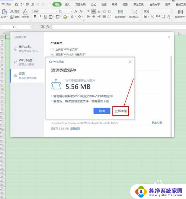The image size is (186, 199).
Task: Open the font color dropdown arrow
Action: point(75,17)
